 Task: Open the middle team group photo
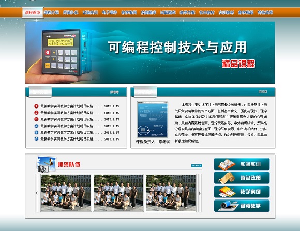pos(118,193)
